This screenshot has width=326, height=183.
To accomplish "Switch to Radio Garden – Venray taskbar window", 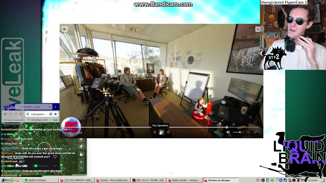I will click(185, 180).
